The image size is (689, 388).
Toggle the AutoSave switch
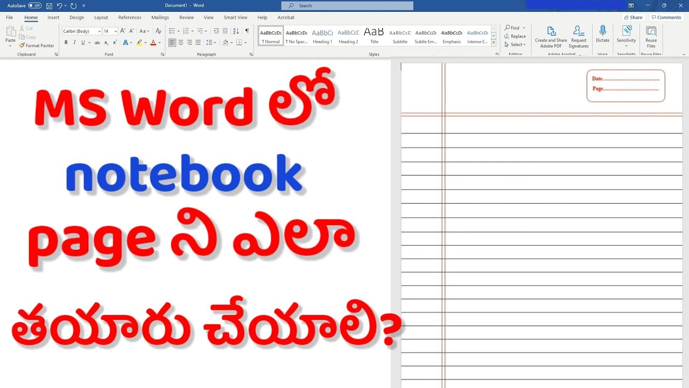click(34, 5)
